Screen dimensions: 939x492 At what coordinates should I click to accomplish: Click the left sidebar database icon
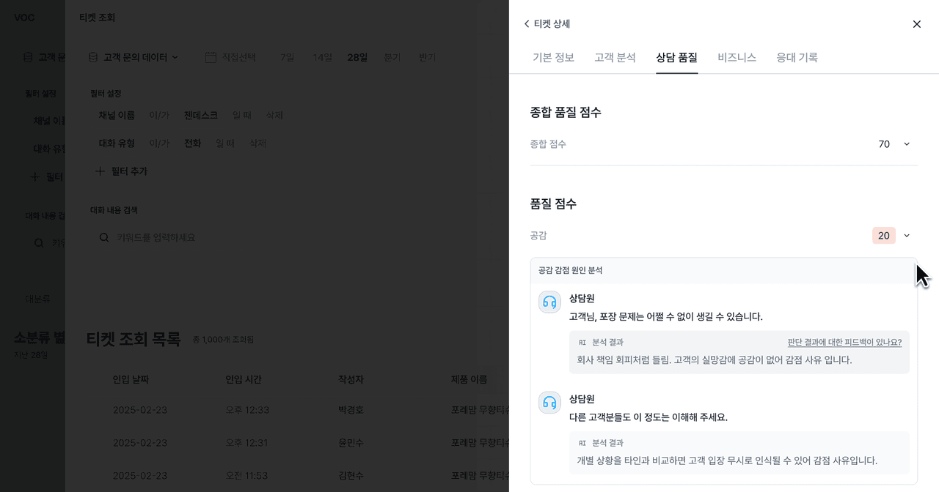(28, 57)
